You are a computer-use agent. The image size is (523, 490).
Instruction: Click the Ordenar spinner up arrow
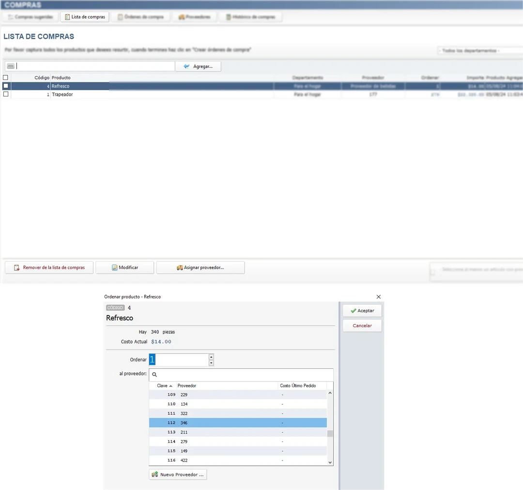tap(211, 357)
